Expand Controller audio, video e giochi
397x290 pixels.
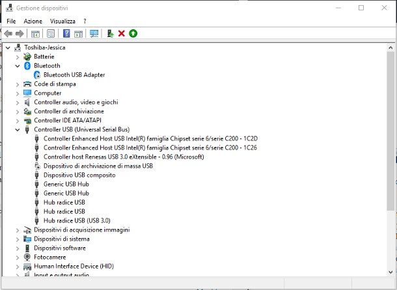pyautogui.click(x=17, y=103)
